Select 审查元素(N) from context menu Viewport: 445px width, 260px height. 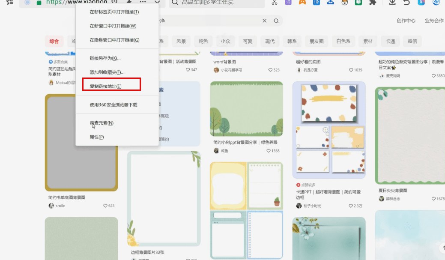tap(102, 123)
